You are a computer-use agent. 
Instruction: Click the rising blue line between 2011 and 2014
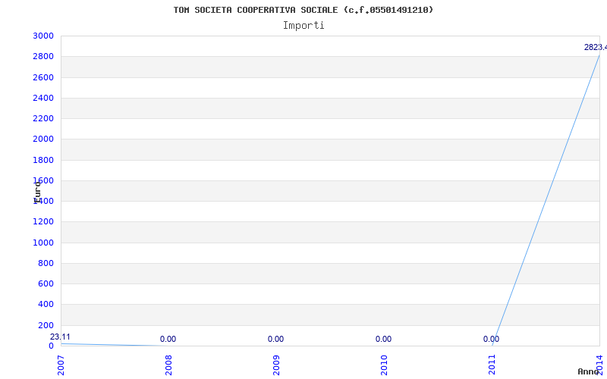click(x=546, y=200)
